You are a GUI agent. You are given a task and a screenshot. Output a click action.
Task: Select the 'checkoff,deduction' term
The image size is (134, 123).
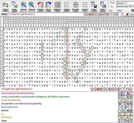click(11, 100)
